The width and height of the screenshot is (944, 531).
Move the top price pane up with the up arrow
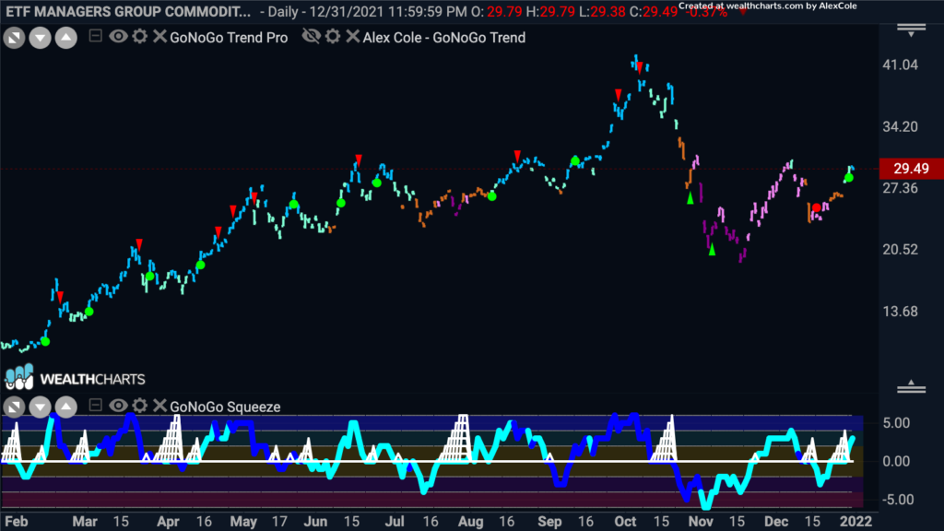[66, 38]
